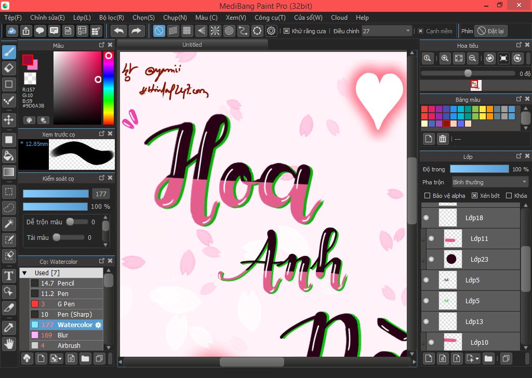
Task: Toggle Cạnh mềm checkbox
Action: pyautogui.click(x=420, y=31)
